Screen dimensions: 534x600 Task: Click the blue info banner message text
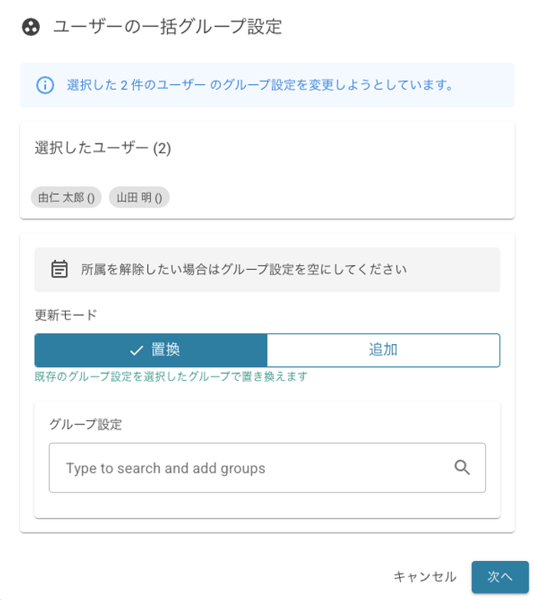click(260, 85)
